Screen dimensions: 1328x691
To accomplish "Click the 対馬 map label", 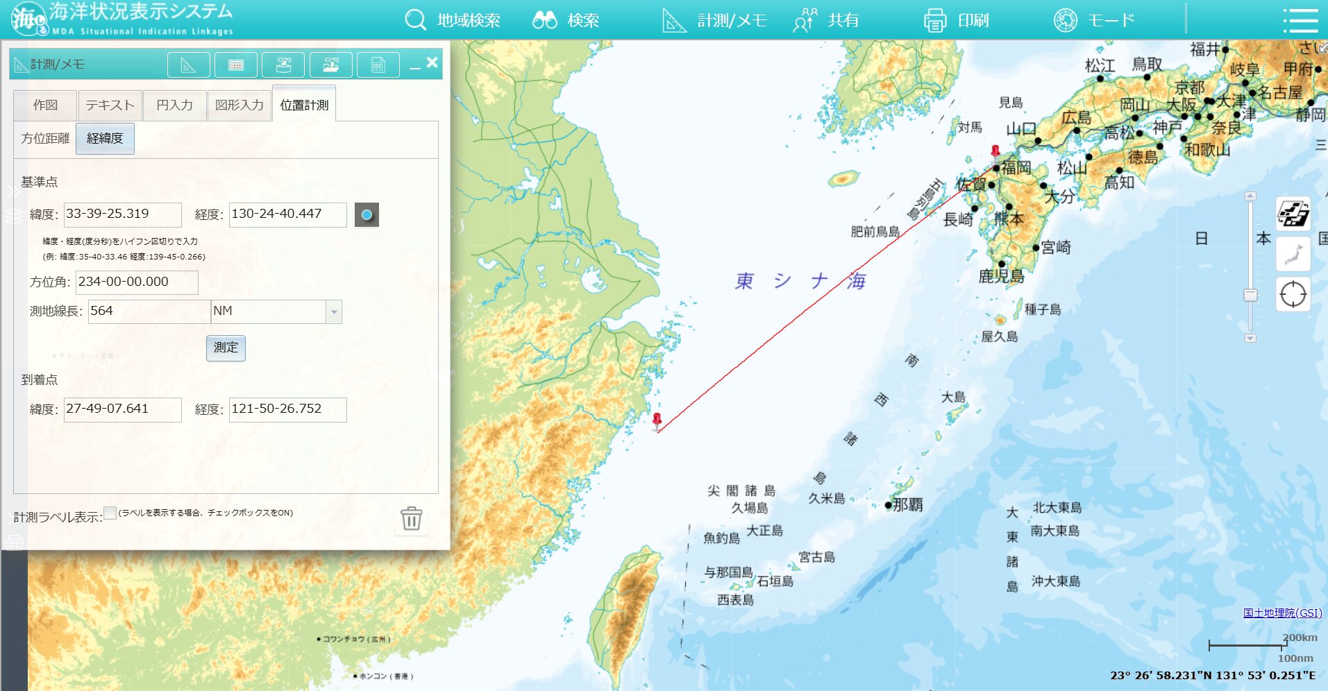I will [x=970, y=127].
